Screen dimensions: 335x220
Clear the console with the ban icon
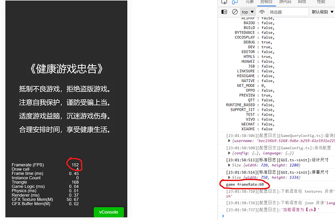click(x=234, y=12)
